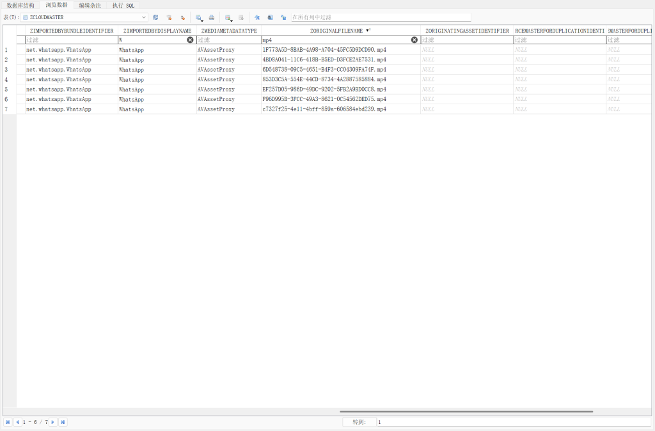The image size is (655, 431).
Task: Expand the new record dropdown arrow
Action: coord(231,20)
